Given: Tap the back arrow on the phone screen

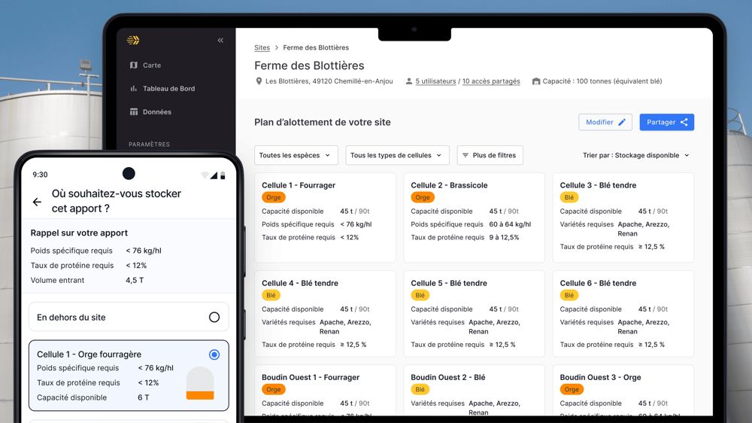Looking at the screenshot, I should pyautogui.click(x=37, y=202).
